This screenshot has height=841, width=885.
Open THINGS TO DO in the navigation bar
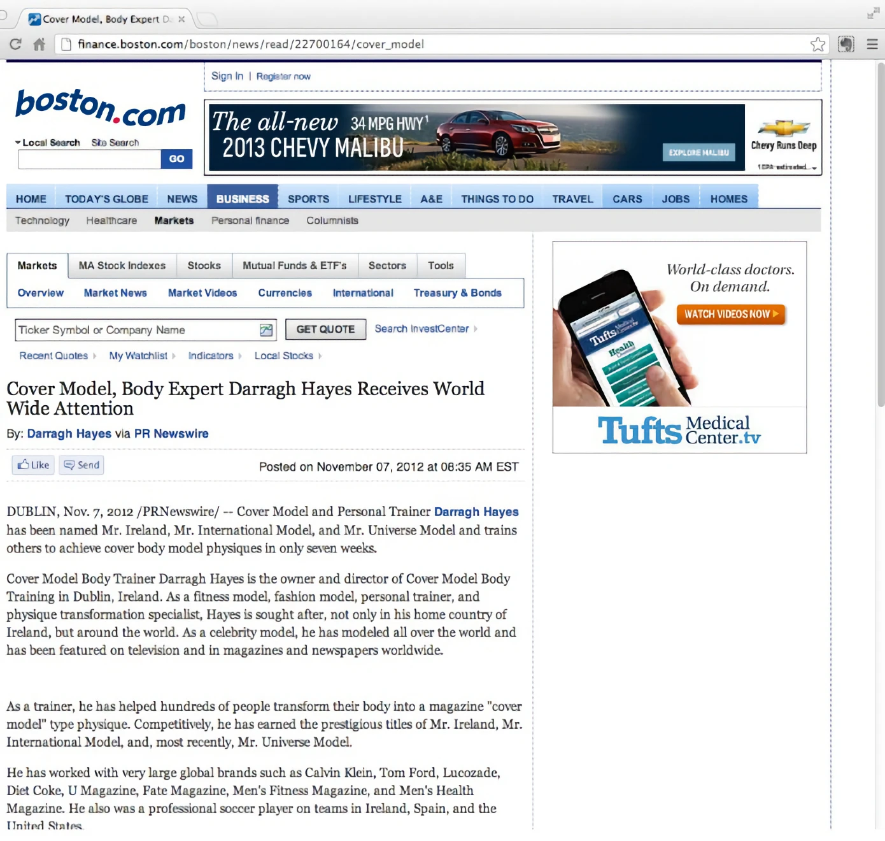[497, 199]
